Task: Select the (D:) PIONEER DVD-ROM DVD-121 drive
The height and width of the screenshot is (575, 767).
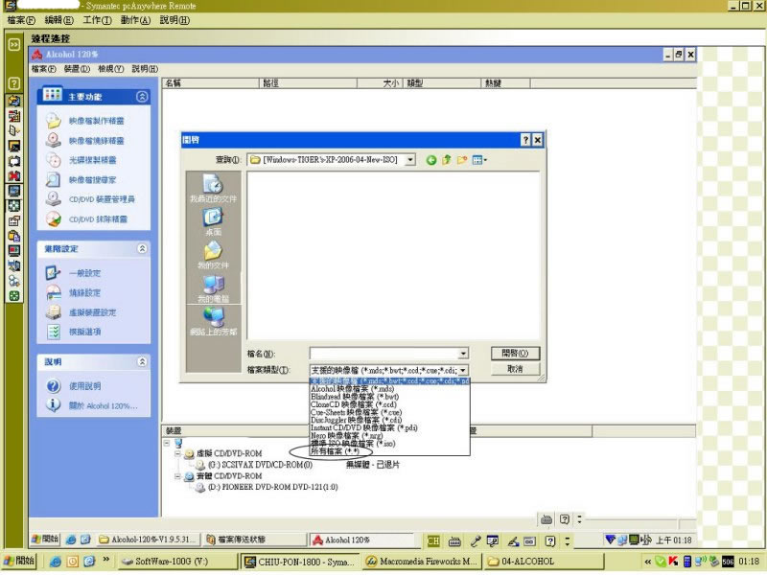Action: click(272, 488)
